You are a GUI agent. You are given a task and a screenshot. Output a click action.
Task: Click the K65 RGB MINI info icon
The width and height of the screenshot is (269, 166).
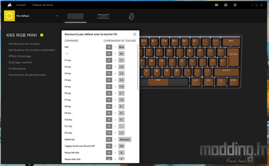point(42,35)
